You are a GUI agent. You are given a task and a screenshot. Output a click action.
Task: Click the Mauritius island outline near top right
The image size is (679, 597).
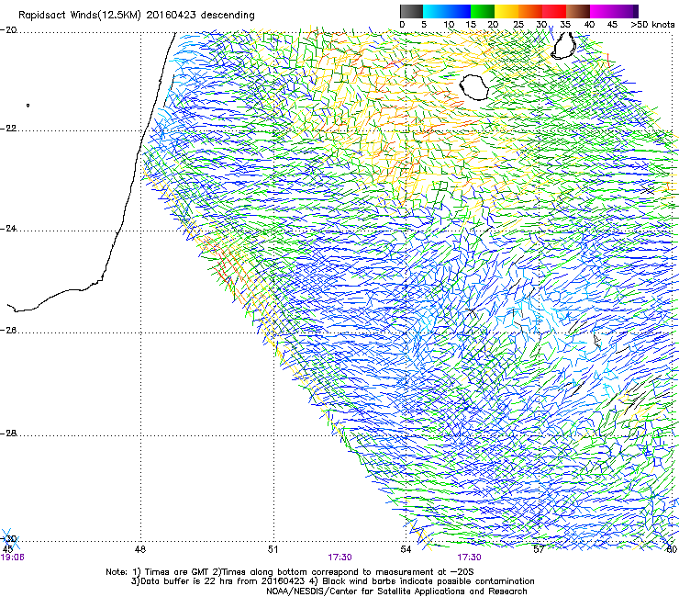click(563, 46)
